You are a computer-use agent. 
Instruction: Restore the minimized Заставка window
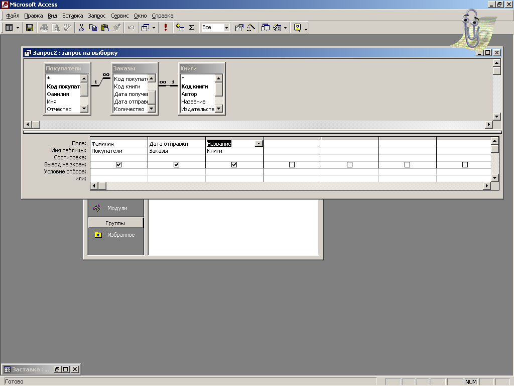click(57, 369)
